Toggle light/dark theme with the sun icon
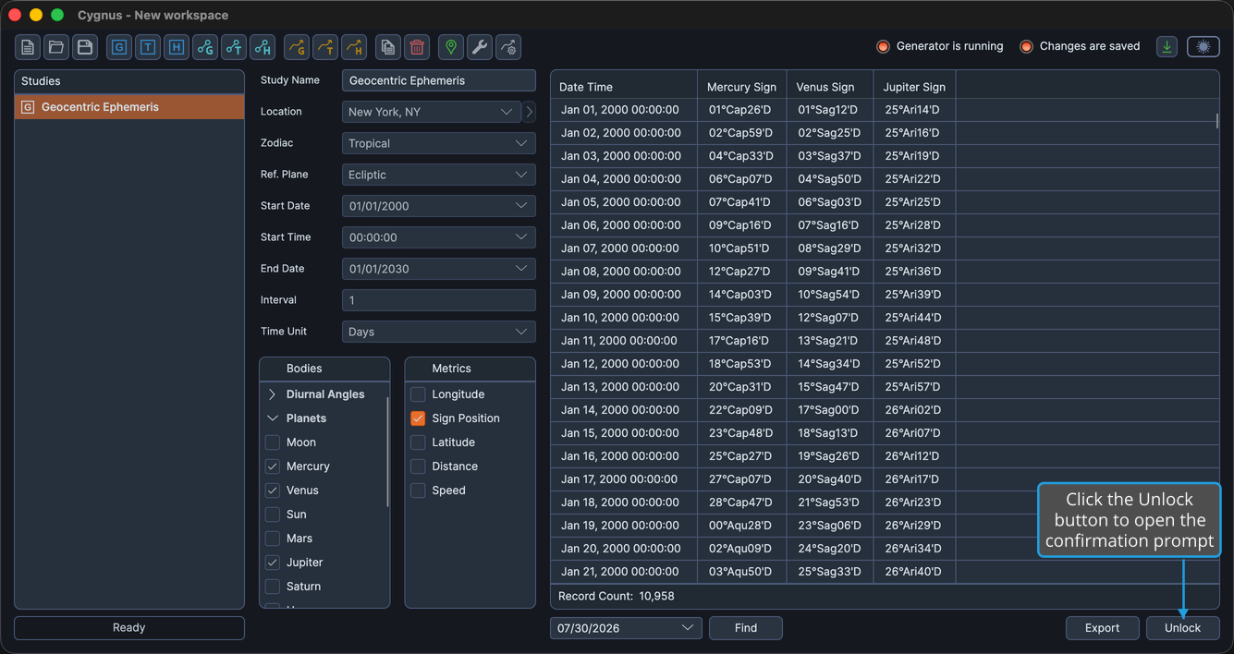 click(1203, 46)
